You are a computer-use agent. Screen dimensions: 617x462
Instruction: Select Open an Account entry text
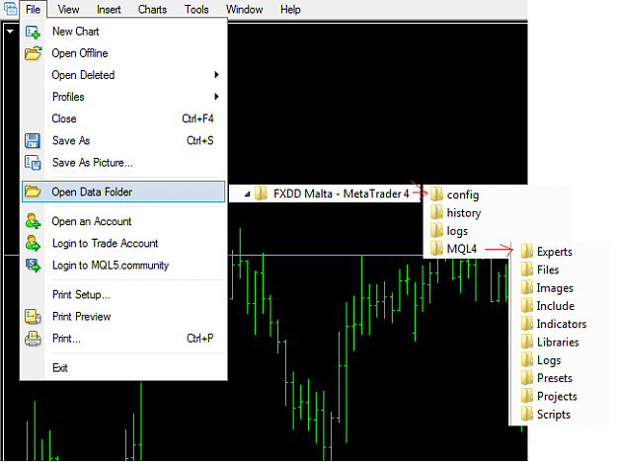coord(92,221)
